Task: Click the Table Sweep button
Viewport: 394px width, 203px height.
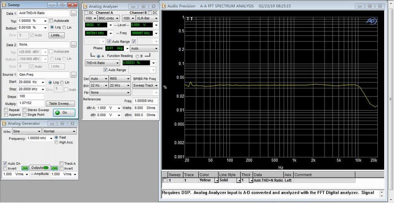Action: [x=60, y=104]
